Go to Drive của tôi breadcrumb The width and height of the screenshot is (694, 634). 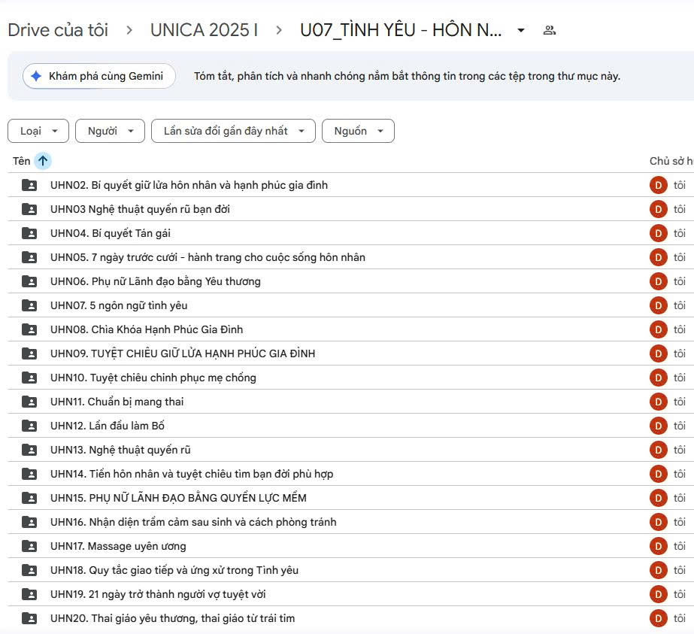58,30
